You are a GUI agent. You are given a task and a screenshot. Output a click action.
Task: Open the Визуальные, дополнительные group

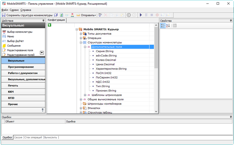point(23,79)
